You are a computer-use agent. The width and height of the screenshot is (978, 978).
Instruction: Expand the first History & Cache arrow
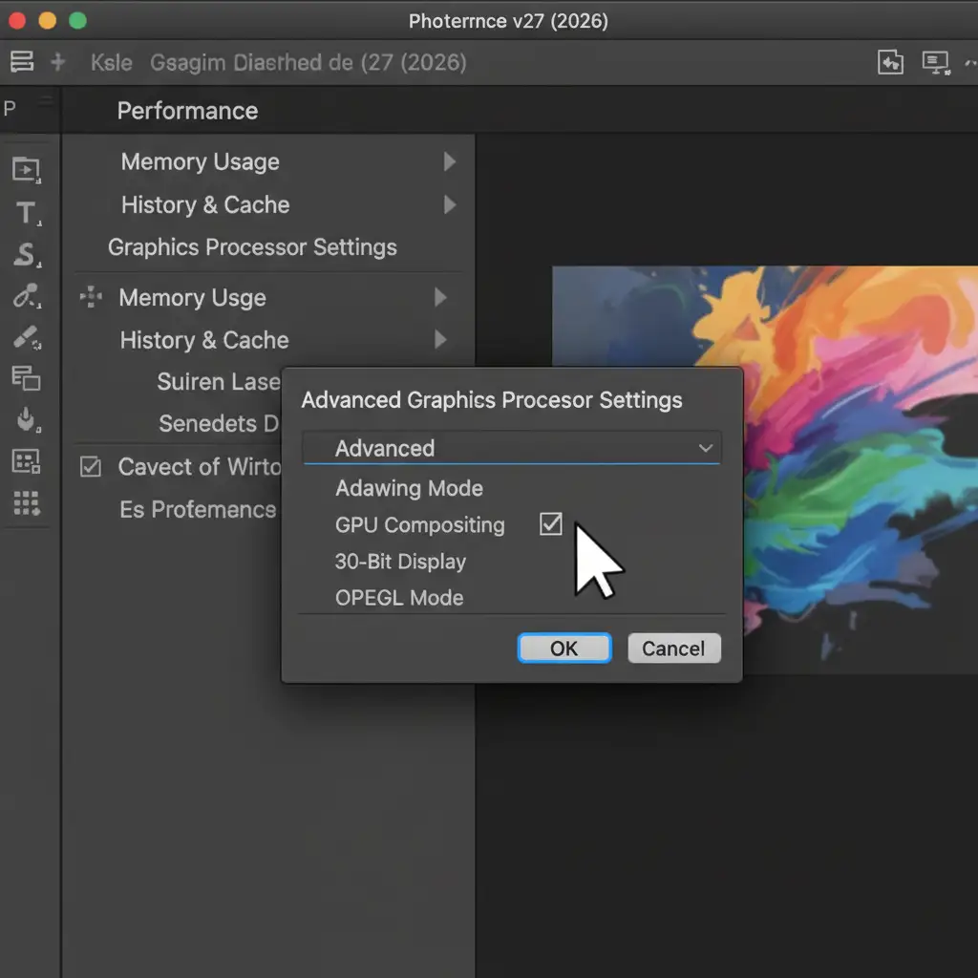click(x=449, y=204)
